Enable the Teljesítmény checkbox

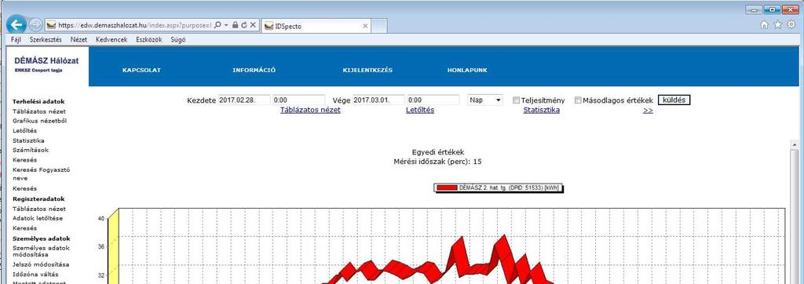(x=517, y=100)
